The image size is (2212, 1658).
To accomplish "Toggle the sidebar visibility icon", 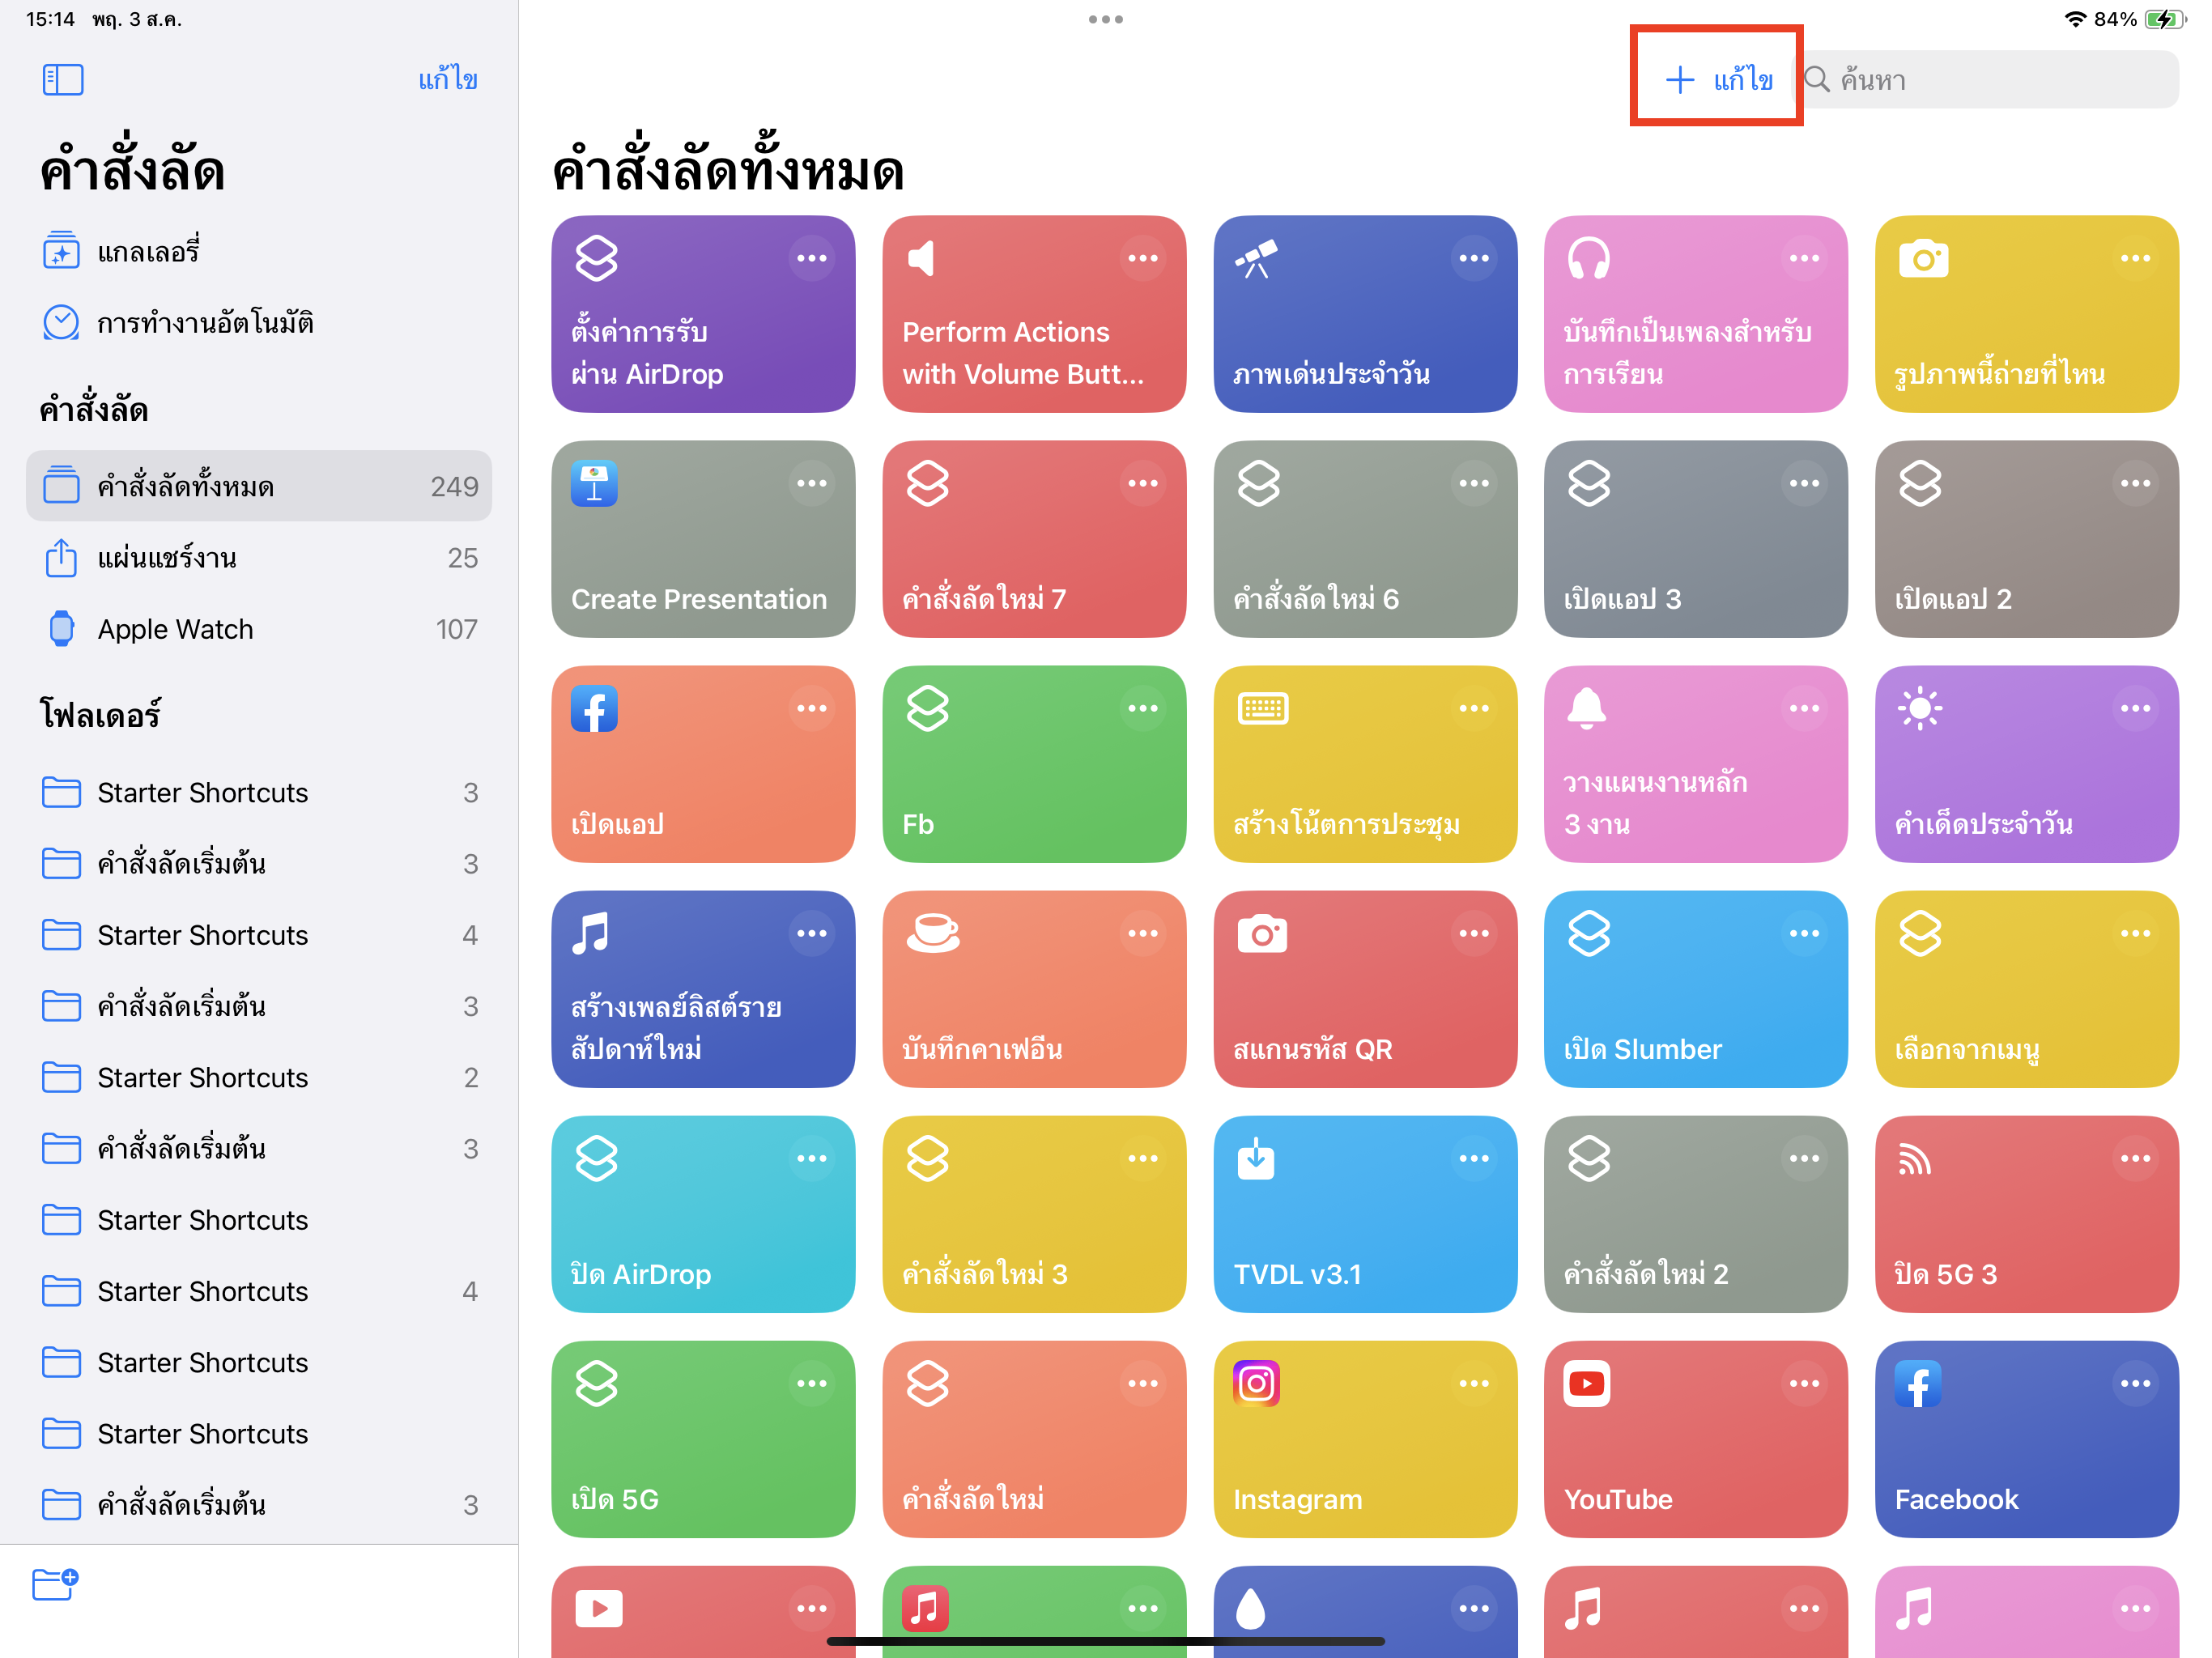I will [62, 79].
